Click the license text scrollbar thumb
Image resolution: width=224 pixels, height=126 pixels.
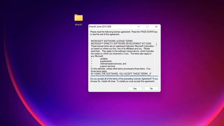[x=156, y=44]
